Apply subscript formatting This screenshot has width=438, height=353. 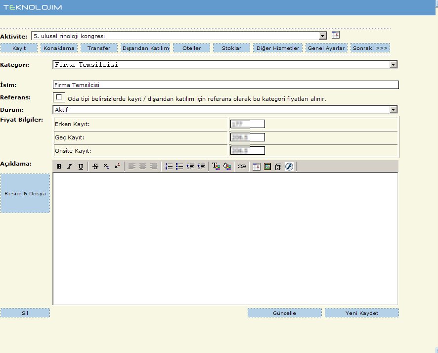pos(106,167)
